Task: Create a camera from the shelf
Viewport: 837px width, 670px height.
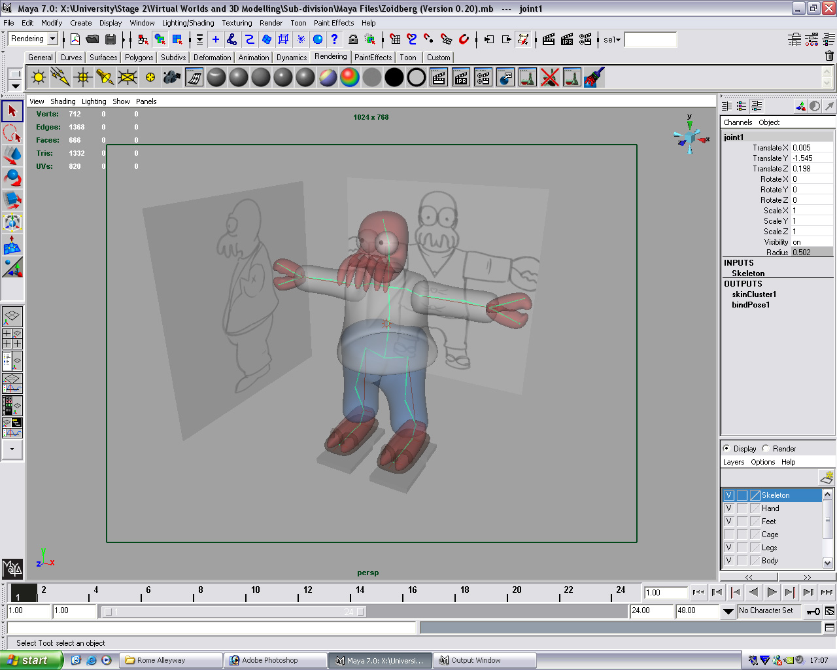Action: (172, 77)
